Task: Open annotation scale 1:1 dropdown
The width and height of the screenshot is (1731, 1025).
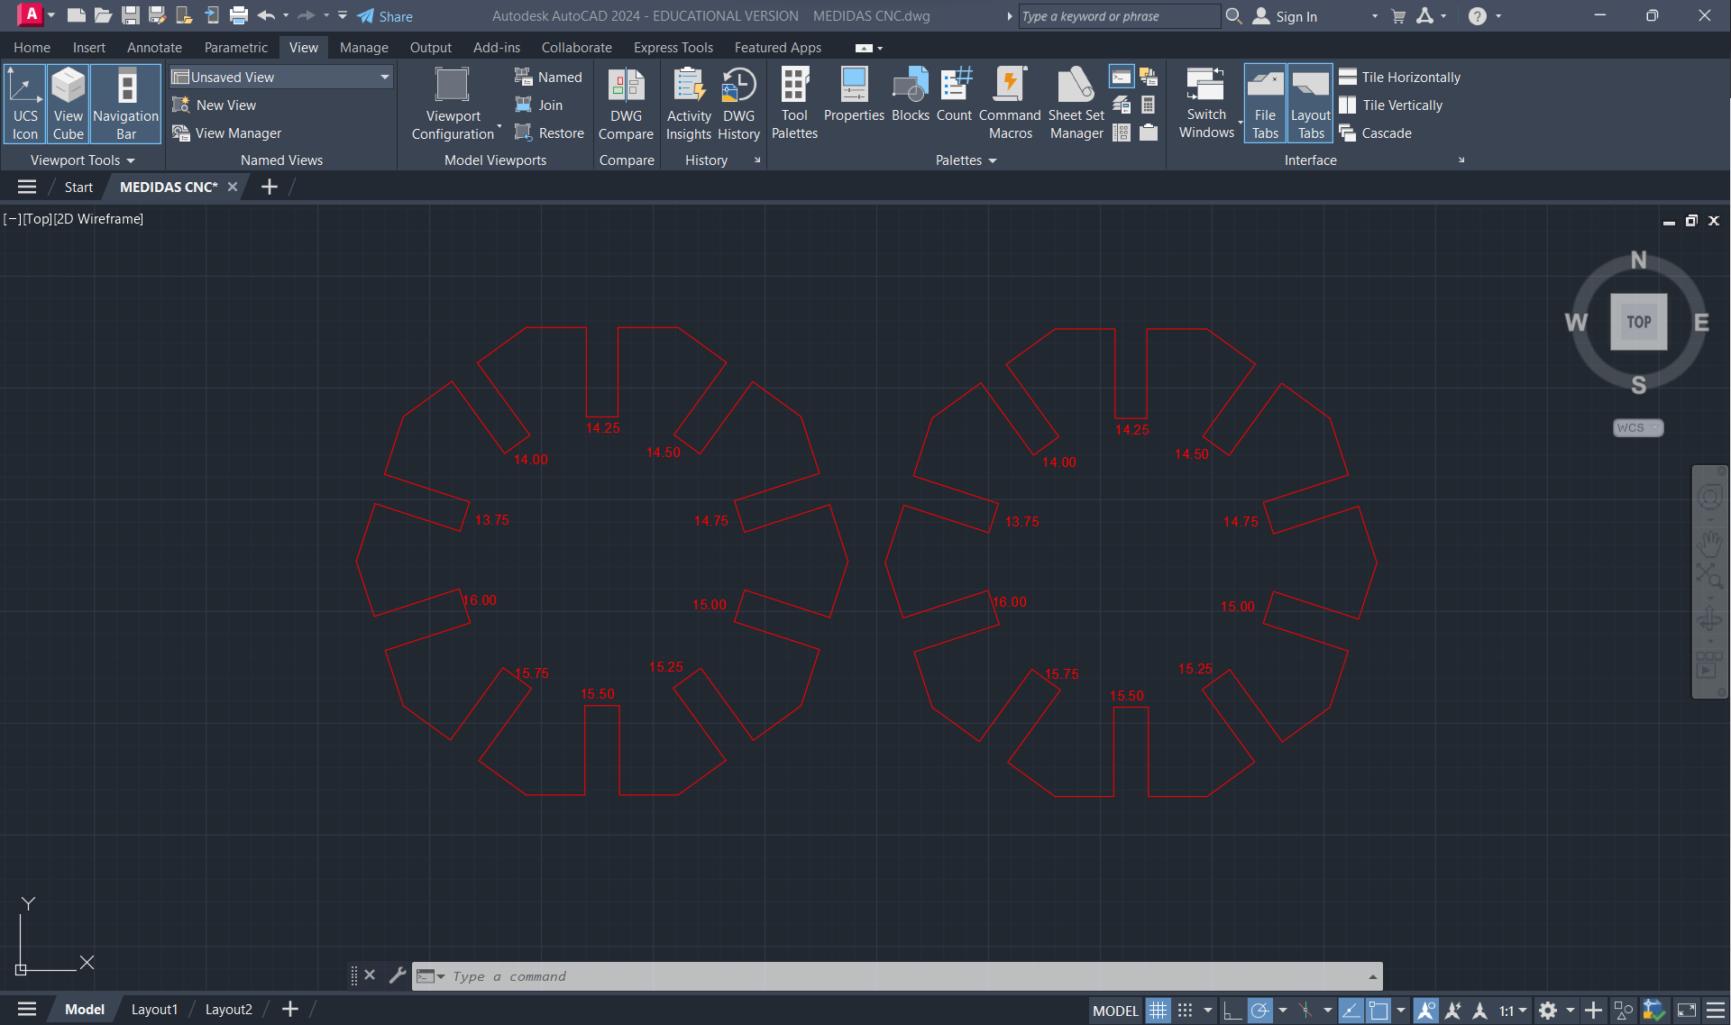Action: coord(1513,1011)
